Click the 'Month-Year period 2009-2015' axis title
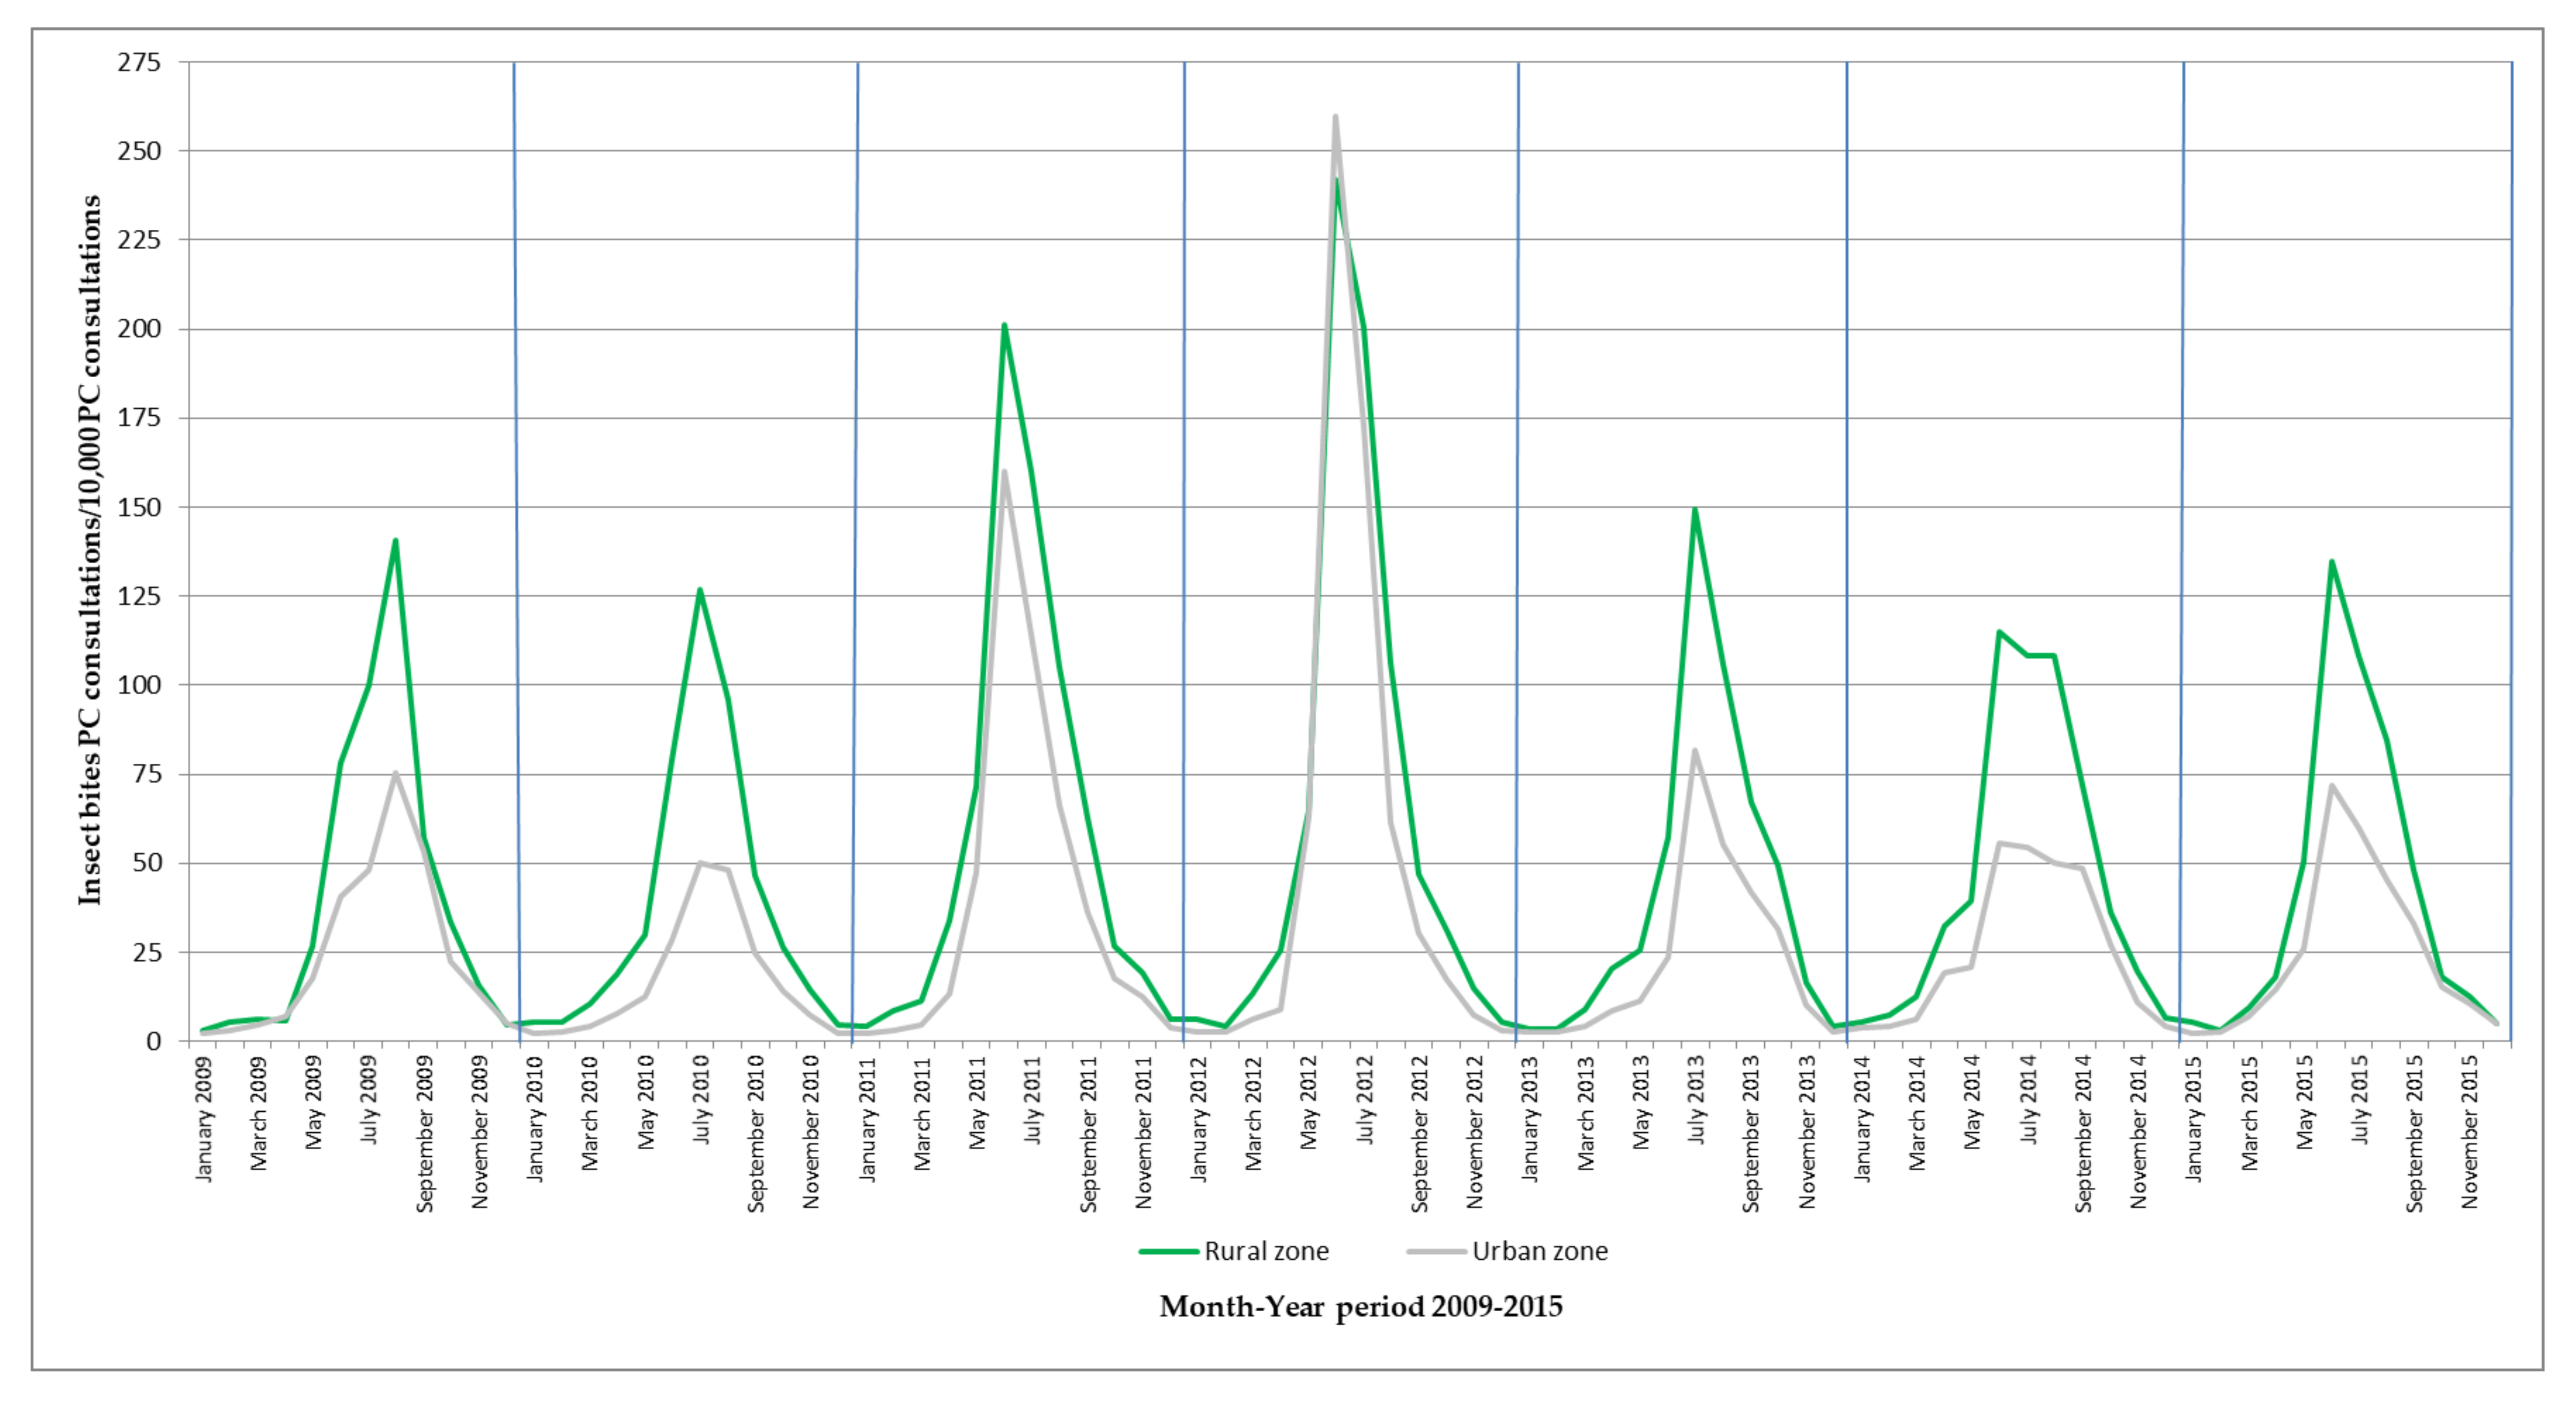The image size is (2576, 1401). click(1361, 1307)
